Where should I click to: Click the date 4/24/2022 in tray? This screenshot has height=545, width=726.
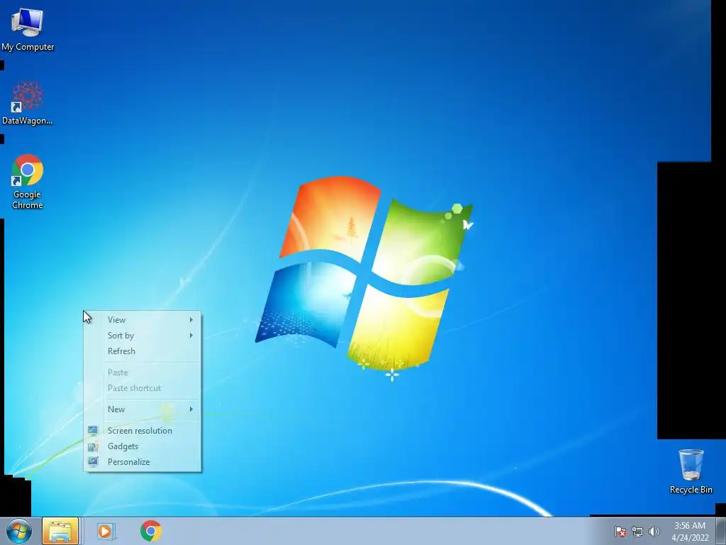(x=690, y=538)
